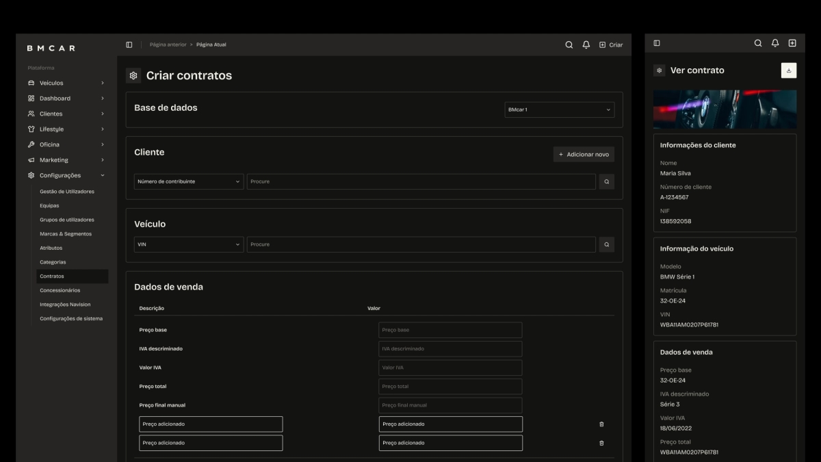Click the Criar button in header

click(x=611, y=44)
